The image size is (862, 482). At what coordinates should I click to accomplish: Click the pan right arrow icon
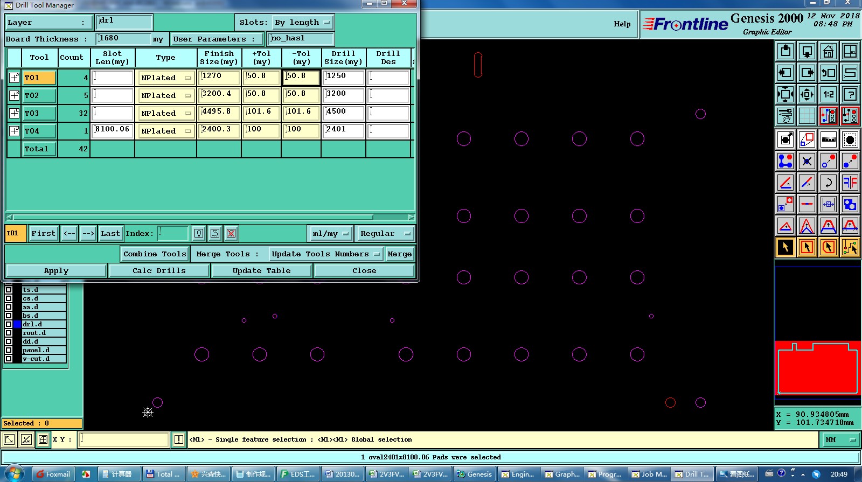click(x=807, y=73)
